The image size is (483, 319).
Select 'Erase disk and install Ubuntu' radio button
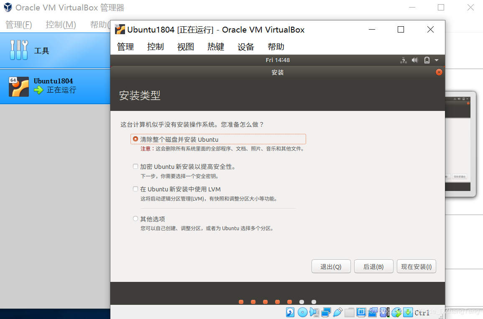click(x=135, y=139)
